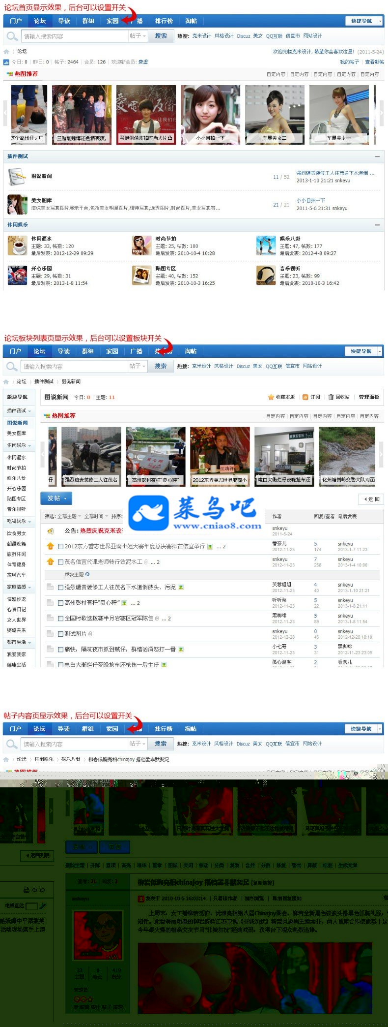Screen dimensions: 388x1027
Task: Open the 贴图专区 photo board icon
Action: coord(141,276)
